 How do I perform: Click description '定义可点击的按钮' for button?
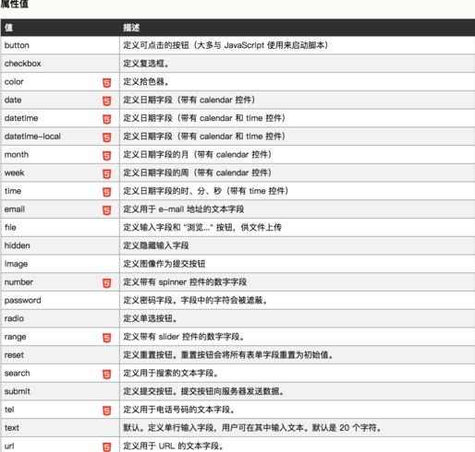(x=156, y=45)
